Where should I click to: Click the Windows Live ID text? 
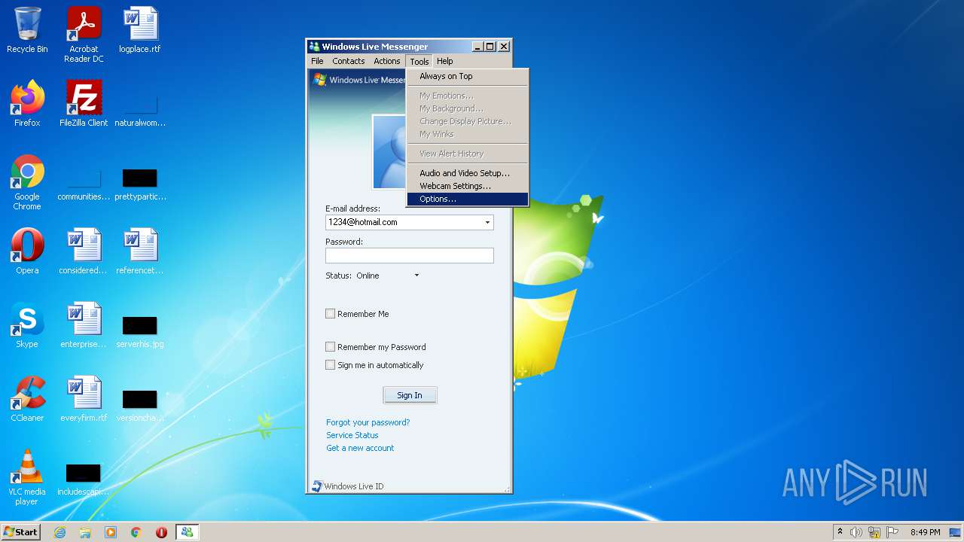tap(354, 486)
